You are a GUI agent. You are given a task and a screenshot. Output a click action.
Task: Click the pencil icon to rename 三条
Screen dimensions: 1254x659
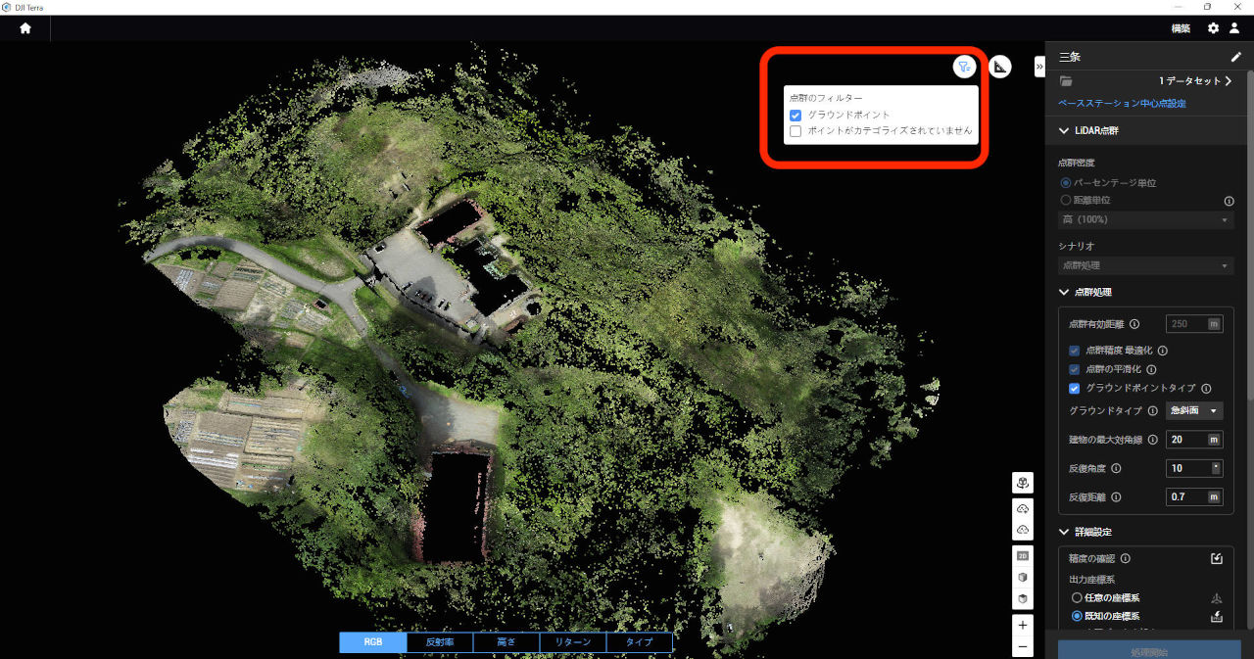(x=1235, y=57)
